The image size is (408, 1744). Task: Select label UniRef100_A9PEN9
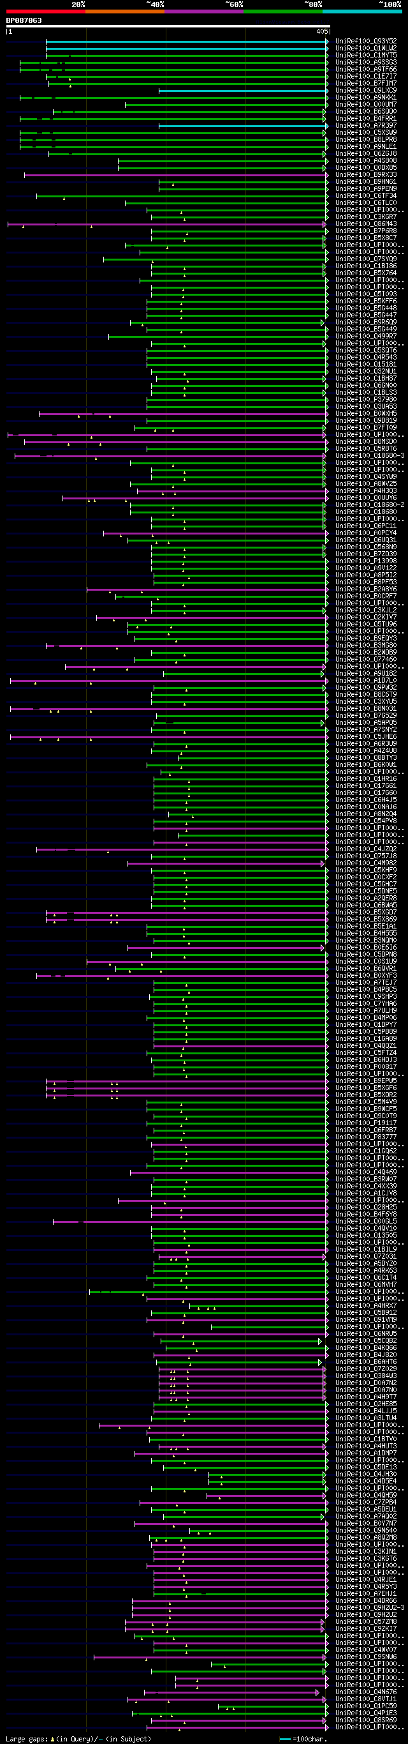click(x=366, y=189)
